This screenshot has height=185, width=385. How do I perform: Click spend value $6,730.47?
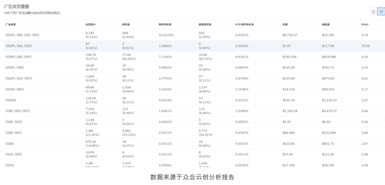290,35
